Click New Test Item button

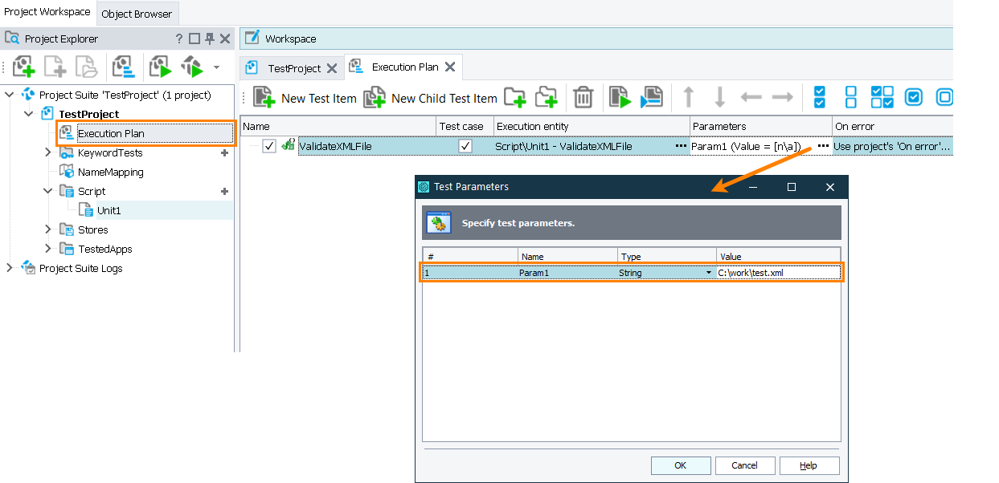(305, 98)
